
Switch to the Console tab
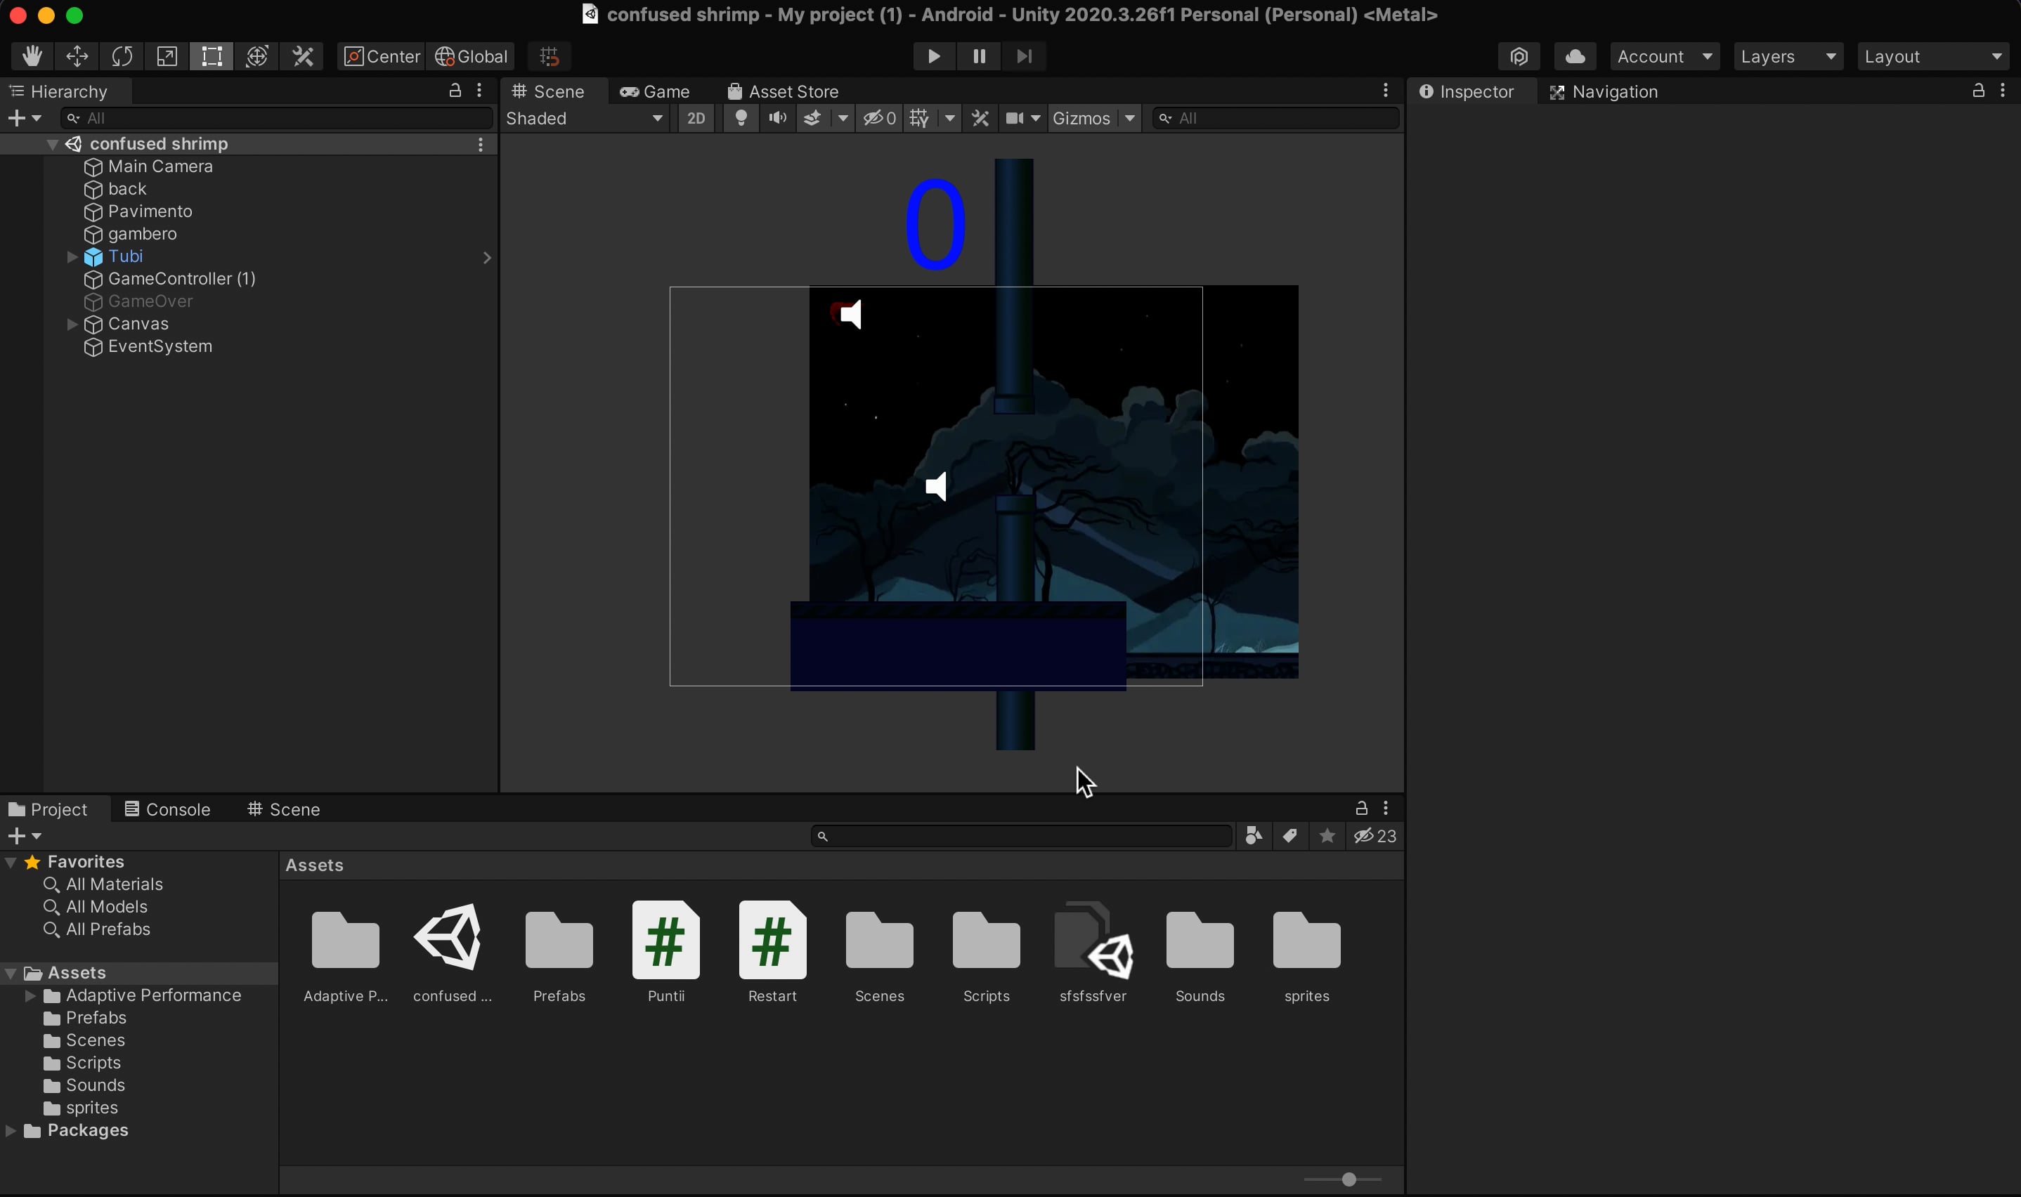coord(168,809)
